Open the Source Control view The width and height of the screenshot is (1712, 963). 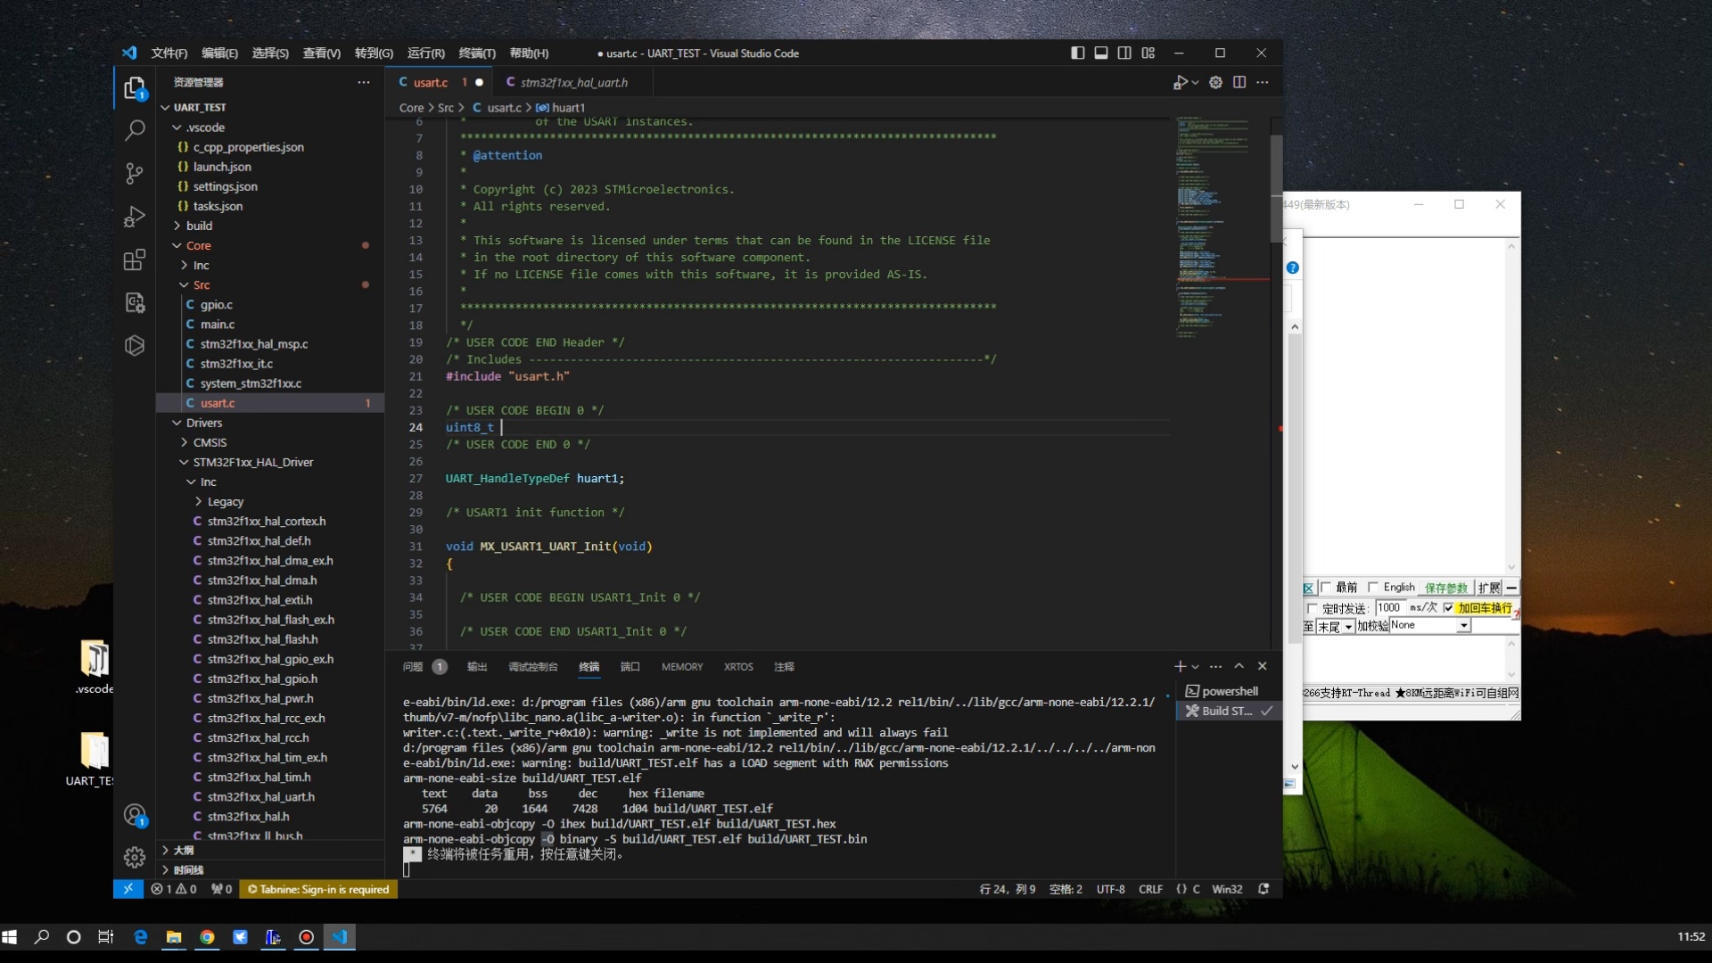pos(135,173)
